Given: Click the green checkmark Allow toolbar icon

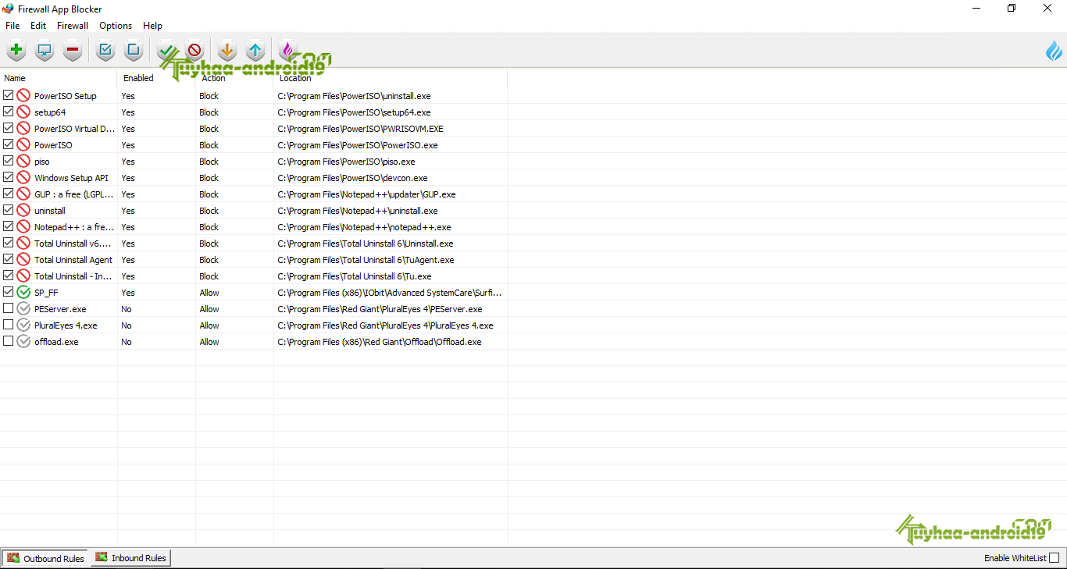Looking at the screenshot, I should point(166,52).
